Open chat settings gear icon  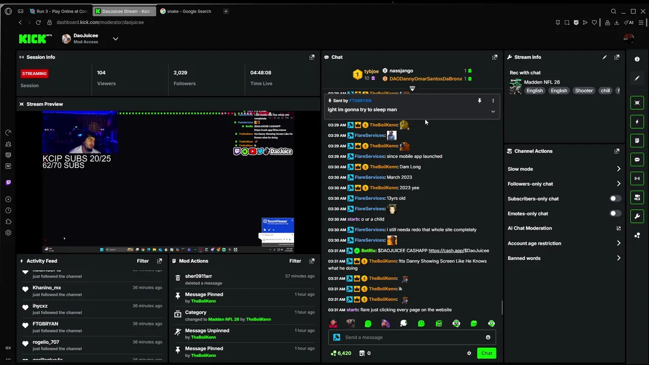pyautogui.click(x=469, y=353)
